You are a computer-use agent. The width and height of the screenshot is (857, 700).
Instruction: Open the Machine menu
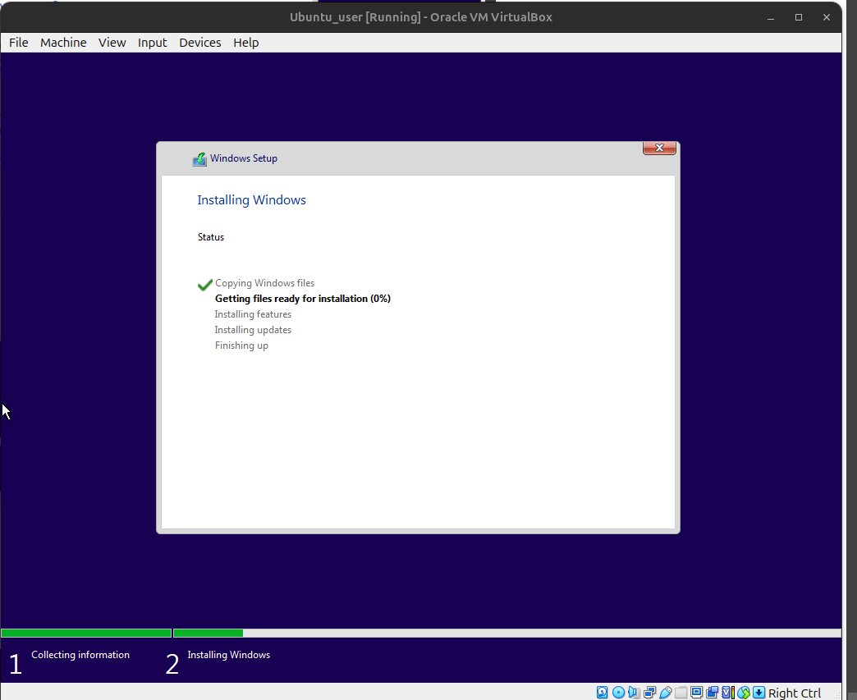(63, 43)
